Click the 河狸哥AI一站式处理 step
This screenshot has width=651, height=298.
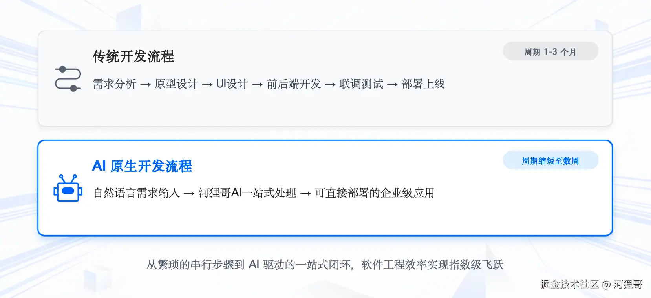tap(247, 193)
